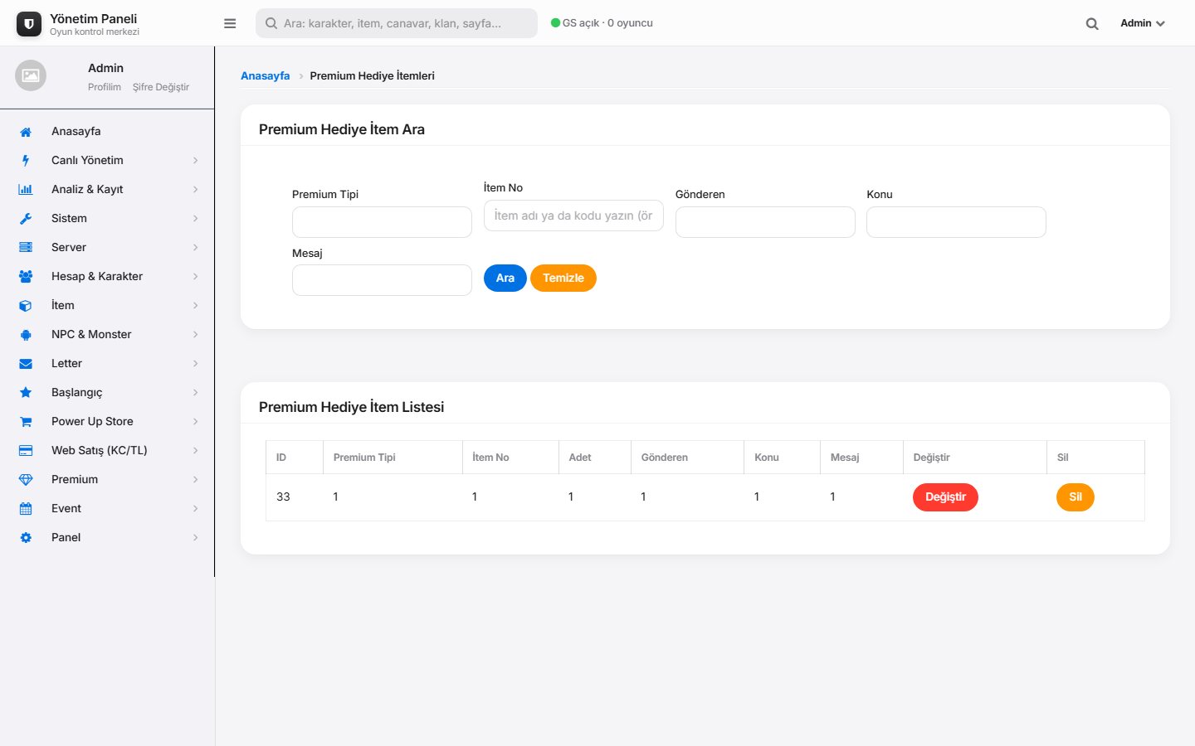The image size is (1195, 746).
Task: Click the Hesap & Karakter users icon
Action: (26, 277)
